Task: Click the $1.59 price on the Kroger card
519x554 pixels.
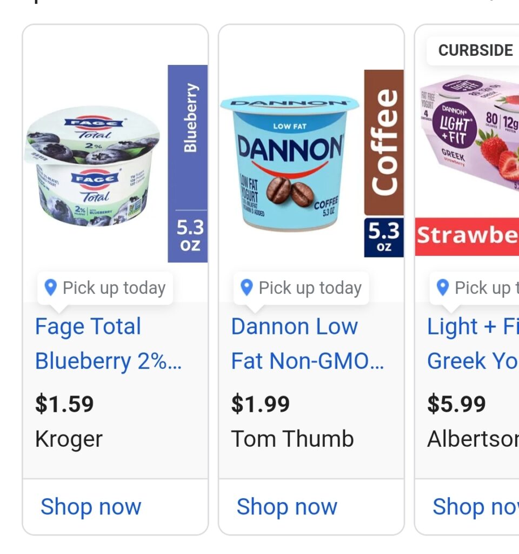Action: pyautogui.click(x=64, y=404)
